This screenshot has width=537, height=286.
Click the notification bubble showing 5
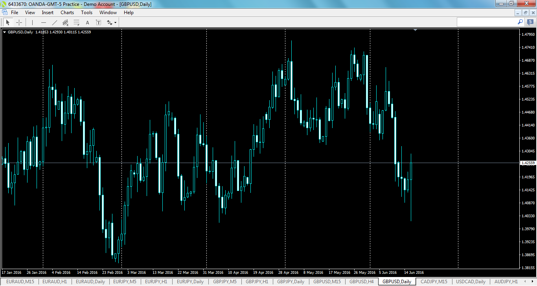point(530,22)
